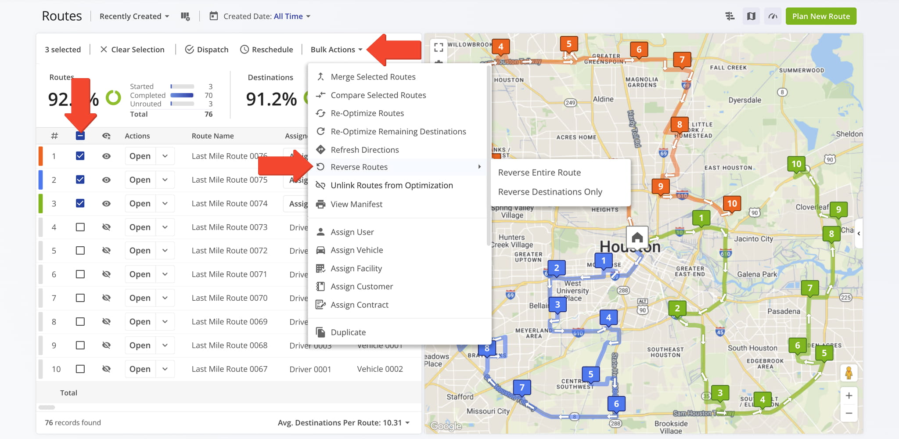The width and height of the screenshot is (899, 439).
Task: Open Street View pegman on map
Action: 849,373
